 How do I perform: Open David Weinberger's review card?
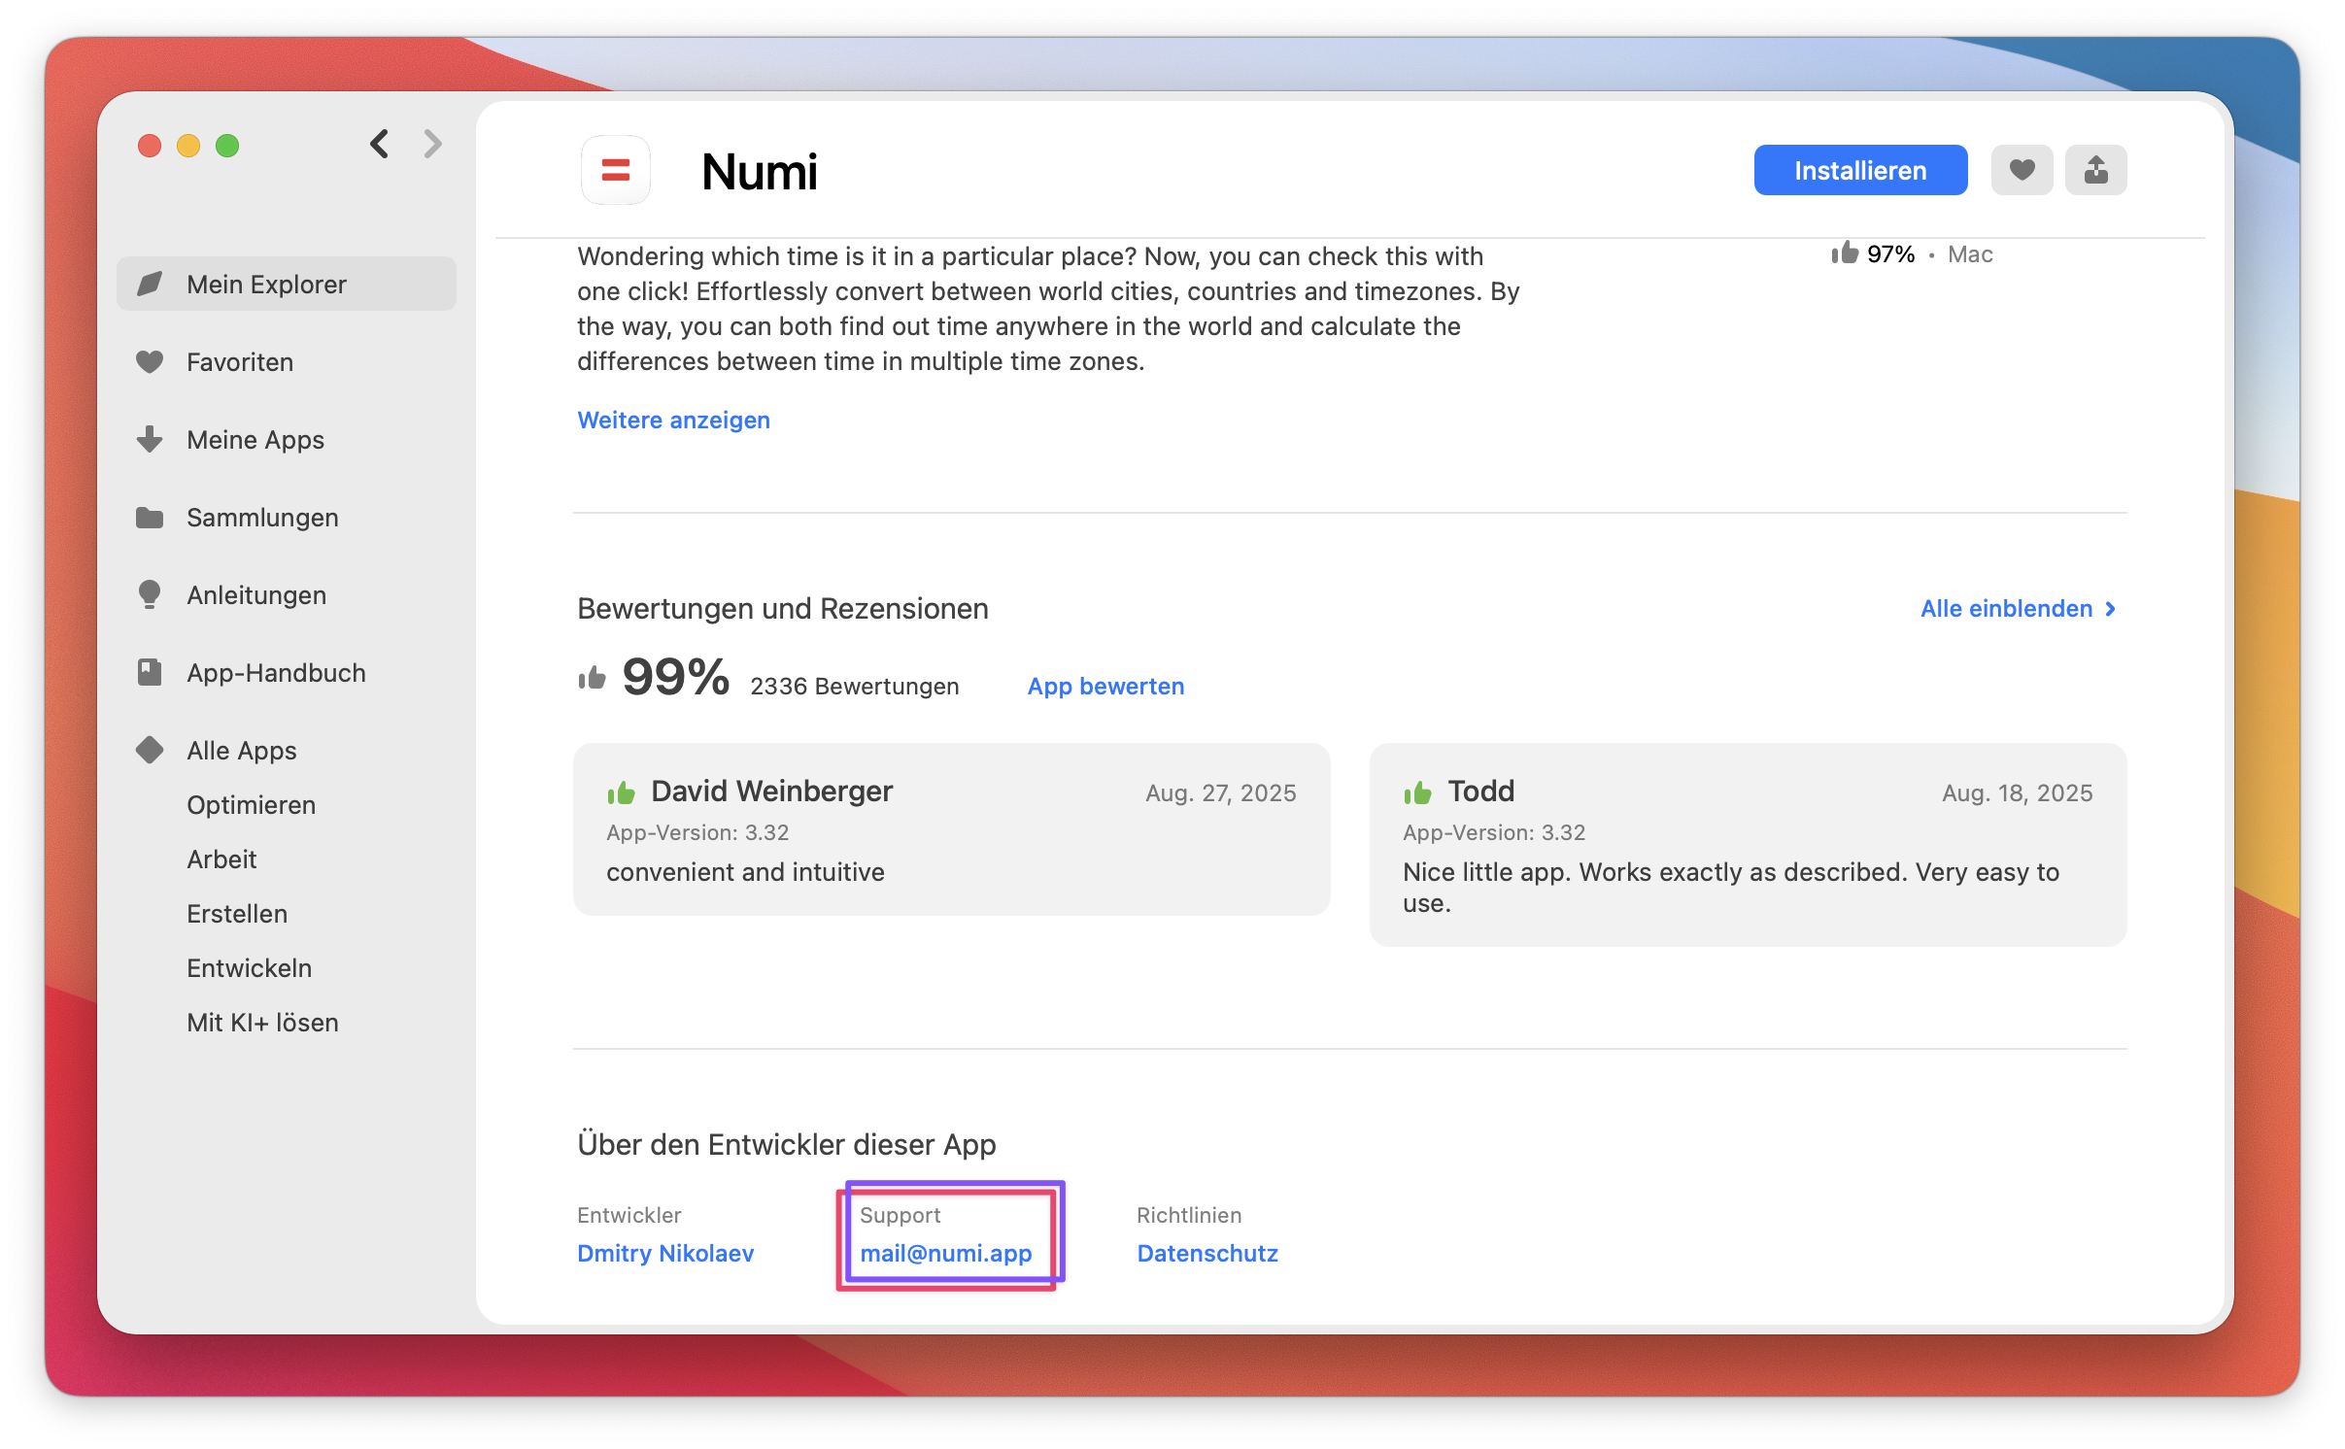click(x=951, y=829)
